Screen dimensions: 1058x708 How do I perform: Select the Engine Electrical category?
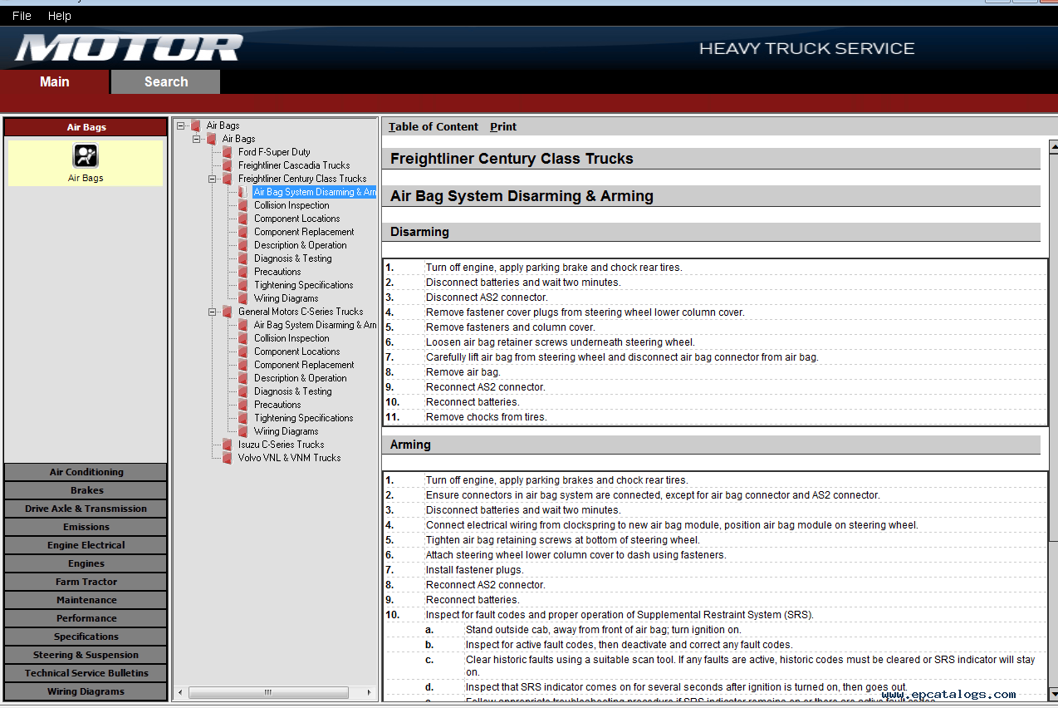point(86,545)
